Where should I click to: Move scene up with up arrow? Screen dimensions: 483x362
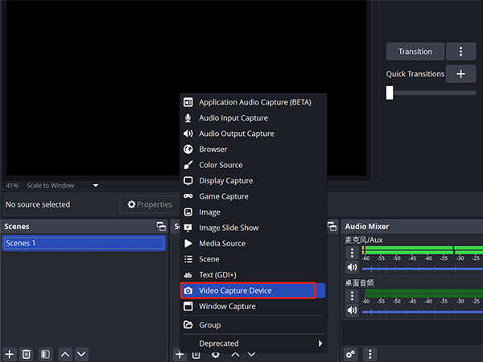click(x=65, y=354)
